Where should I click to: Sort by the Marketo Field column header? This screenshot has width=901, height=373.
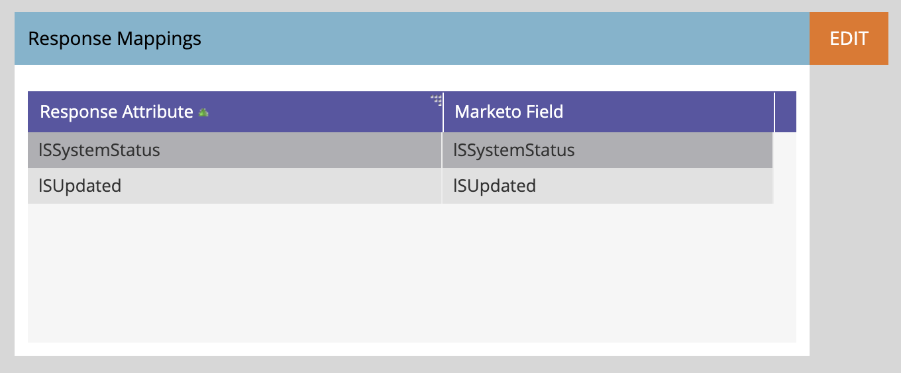tap(608, 112)
